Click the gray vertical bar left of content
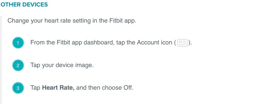 click(x=1, y=60)
